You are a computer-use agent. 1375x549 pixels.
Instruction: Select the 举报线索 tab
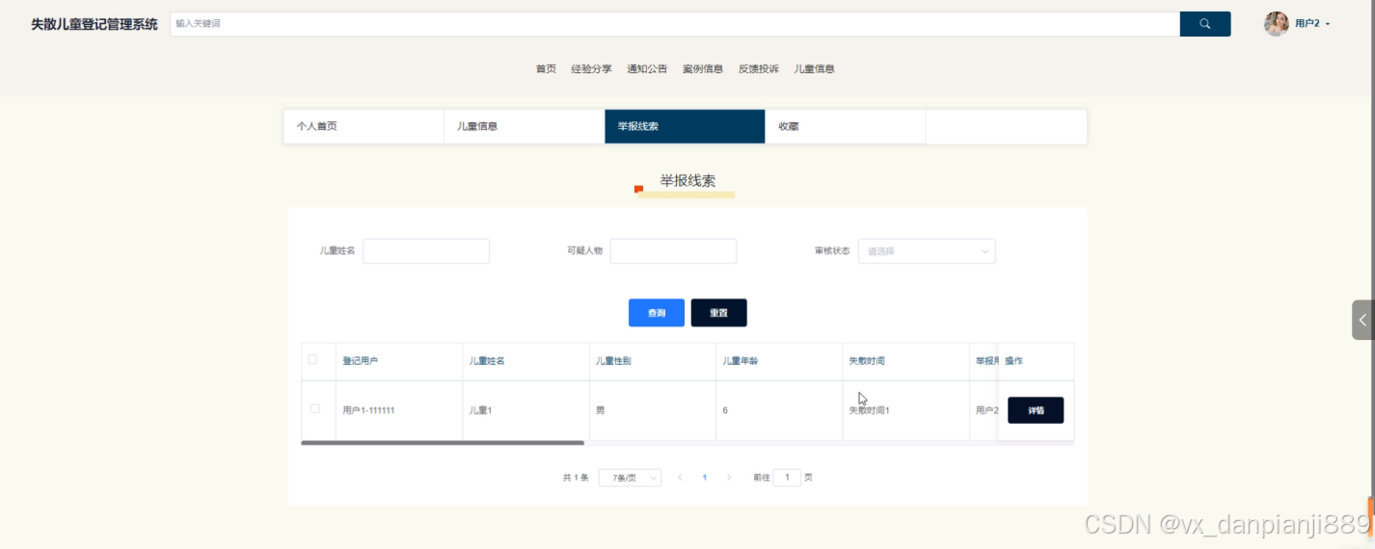coord(685,126)
